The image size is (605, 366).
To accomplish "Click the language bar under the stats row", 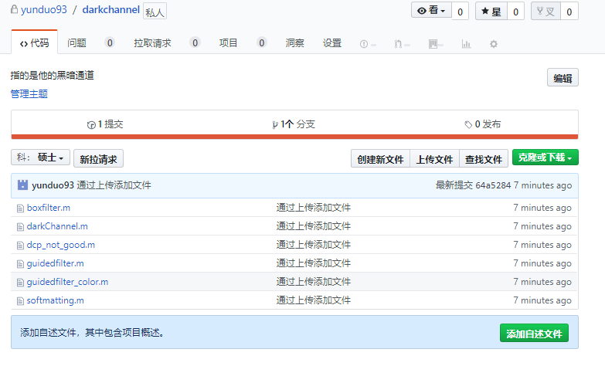I will [295, 137].
